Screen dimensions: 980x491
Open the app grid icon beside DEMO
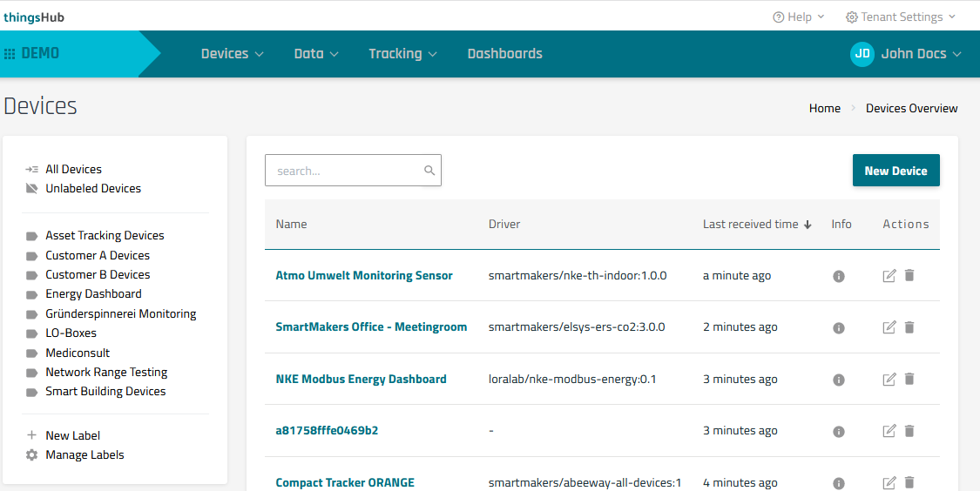point(10,54)
